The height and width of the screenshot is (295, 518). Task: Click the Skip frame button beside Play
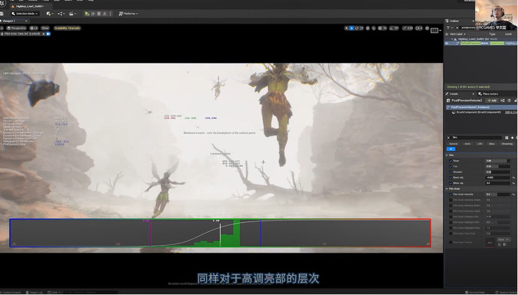[x=93, y=14]
